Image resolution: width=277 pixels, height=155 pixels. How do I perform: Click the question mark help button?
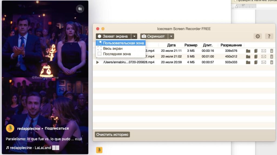point(269,36)
